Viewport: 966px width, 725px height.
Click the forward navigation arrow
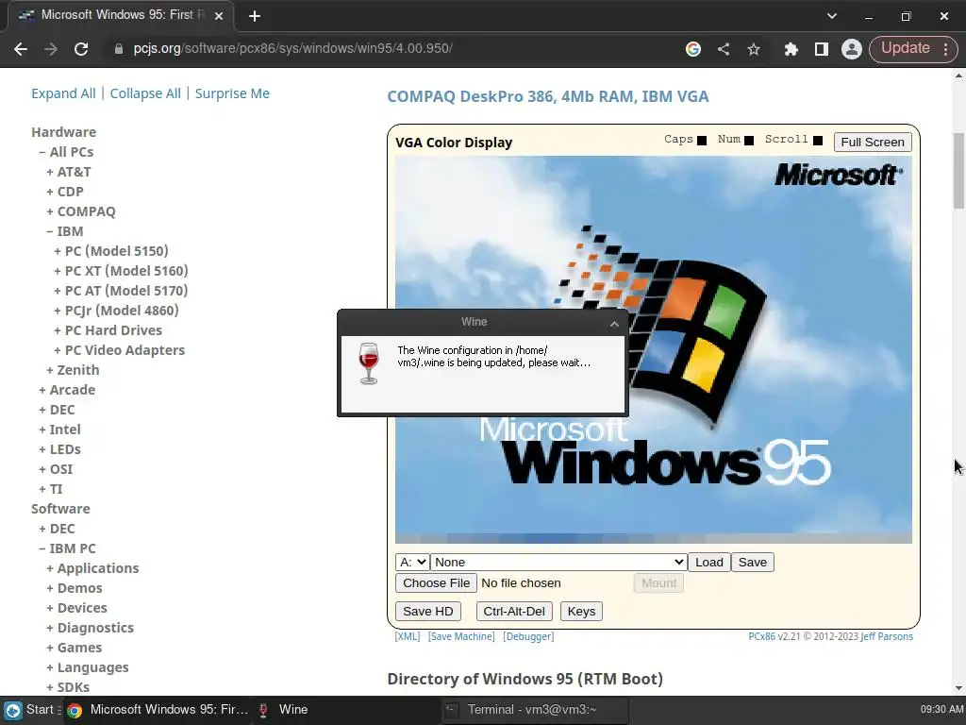[x=51, y=49]
